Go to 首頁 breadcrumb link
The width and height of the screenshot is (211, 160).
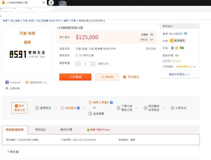(5, 21)
